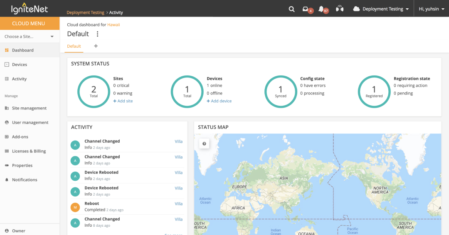
Task: Click the Activity sidebar icon
Action: (7, 79)
